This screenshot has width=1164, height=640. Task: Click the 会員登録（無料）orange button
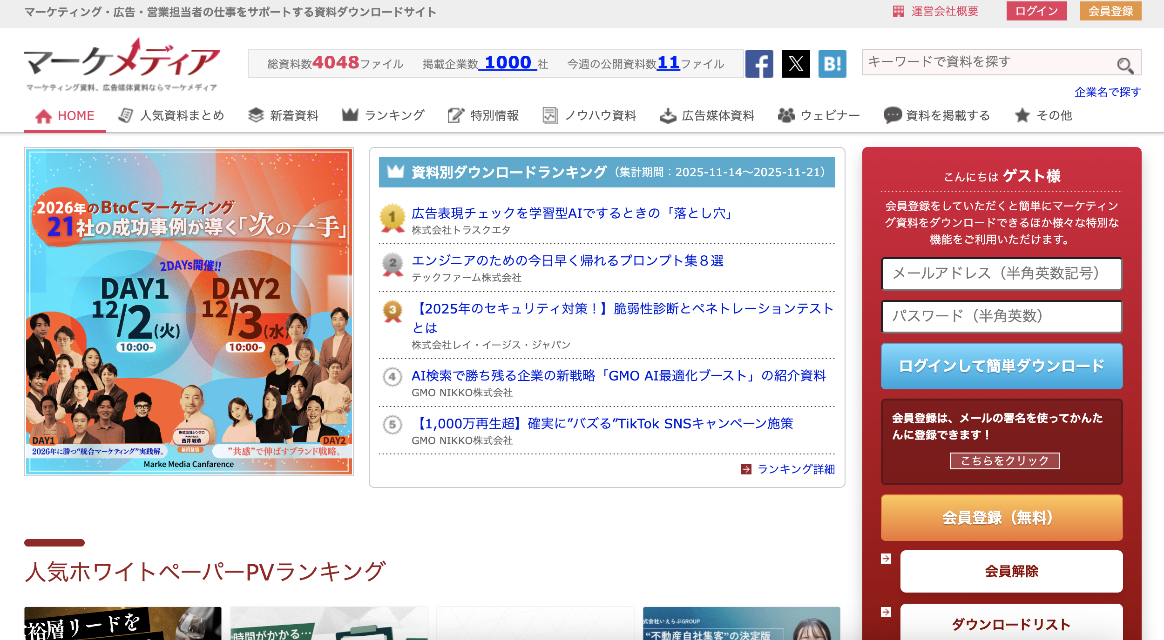coord(1002,518)
